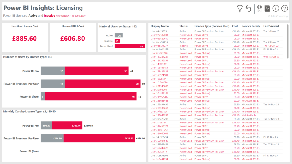Click the £98.40 Pro cost bar
The image size is (292, 164).
pyautogui.click(x=46, y=125)
